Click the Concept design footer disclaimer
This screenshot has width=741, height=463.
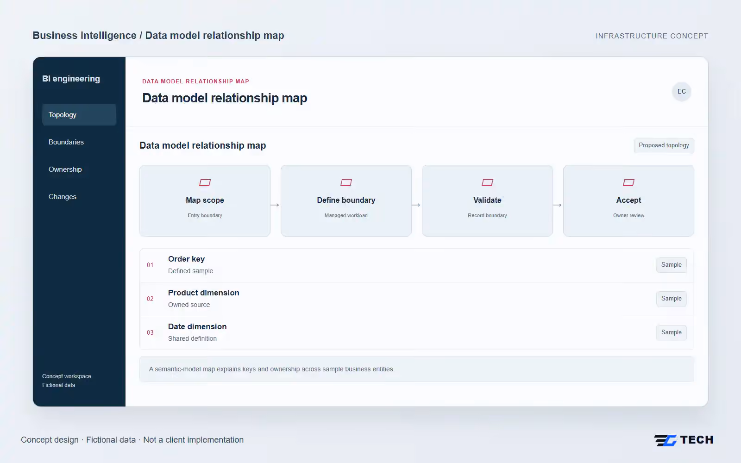(132, 440)
